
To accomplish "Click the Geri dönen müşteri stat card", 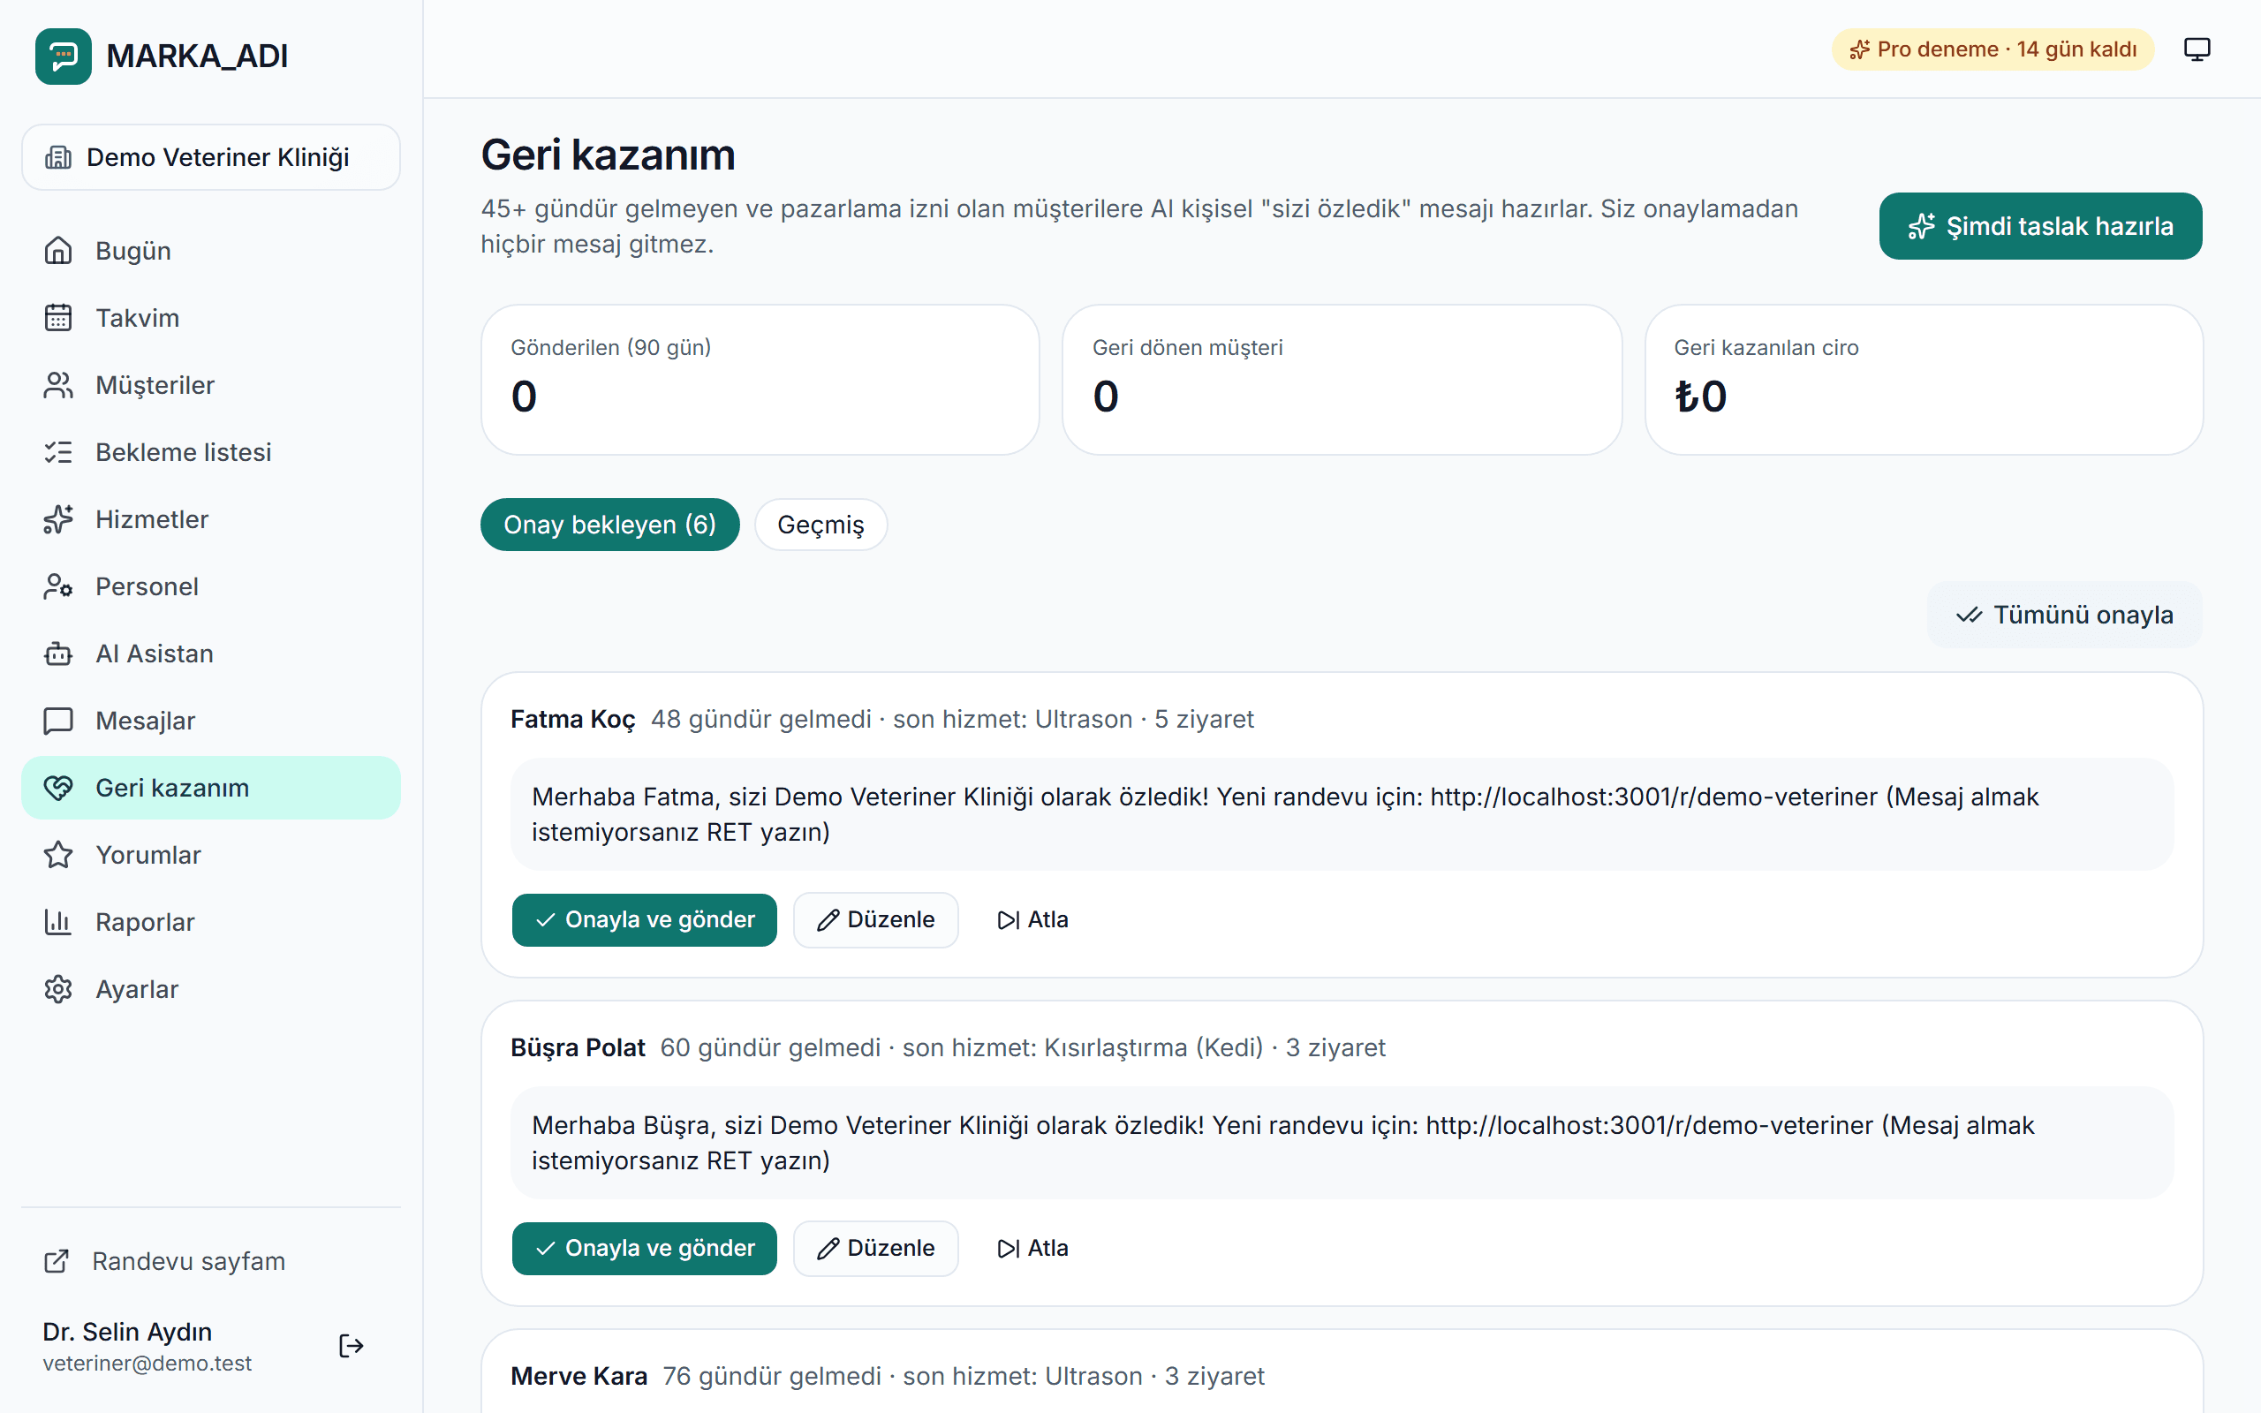I will click(x=1342, y=380).
